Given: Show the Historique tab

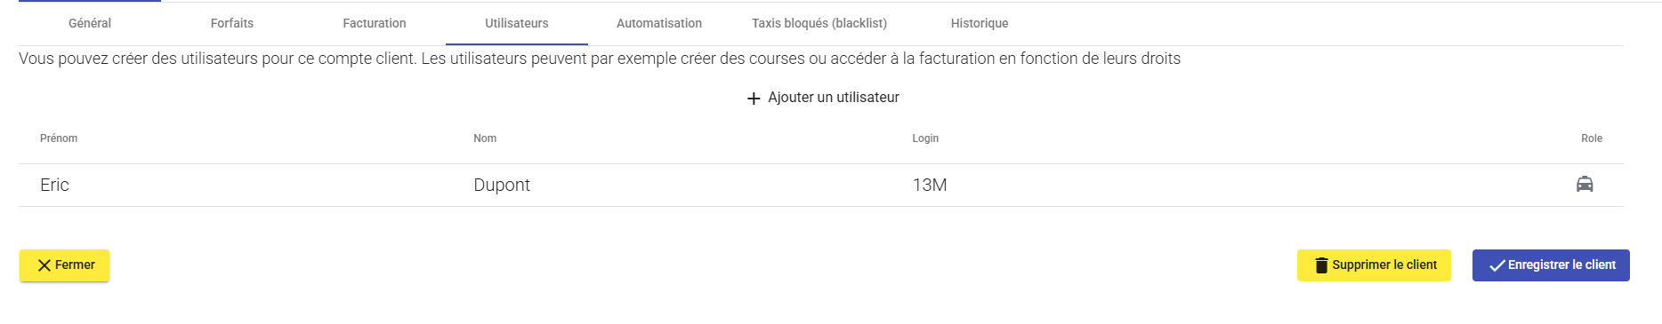Looking at the screenshot, I should (980, 23).
